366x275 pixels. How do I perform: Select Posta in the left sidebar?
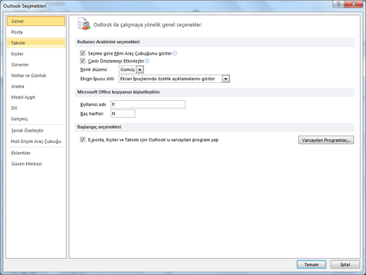(x=17, y=32)
